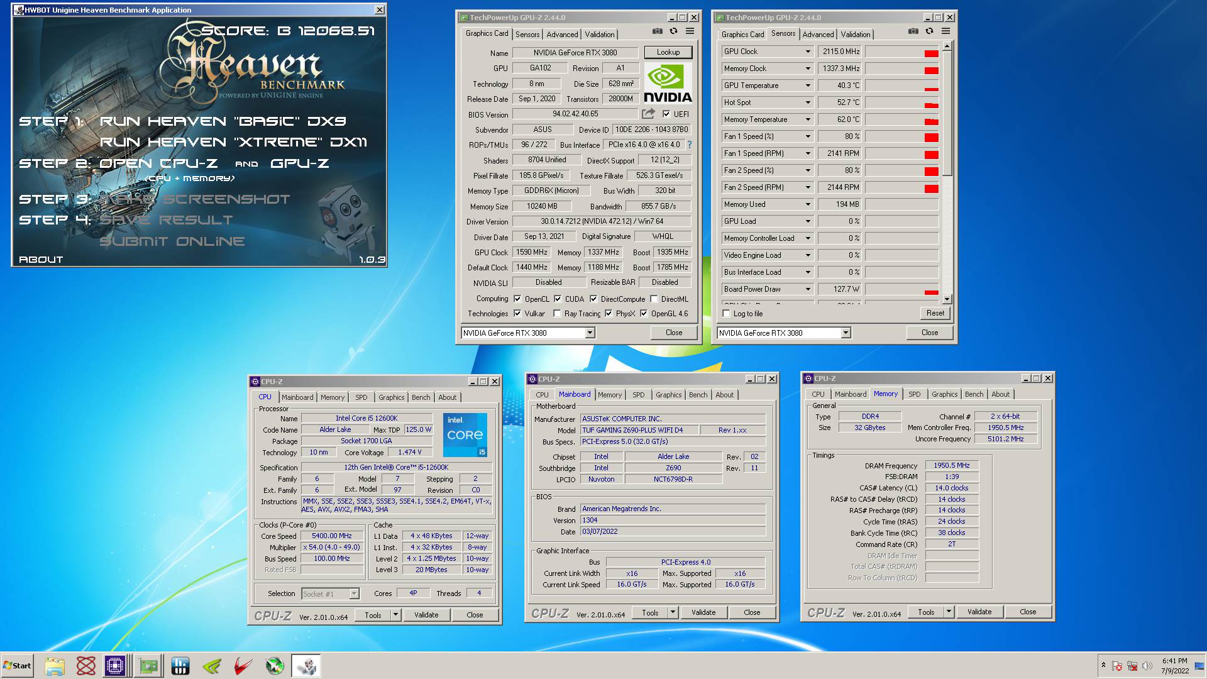The height and width of the screenshot is (679, 1207).
Task: Open the GPU Temperature sensor dropdown
Action: pos(808,86)
